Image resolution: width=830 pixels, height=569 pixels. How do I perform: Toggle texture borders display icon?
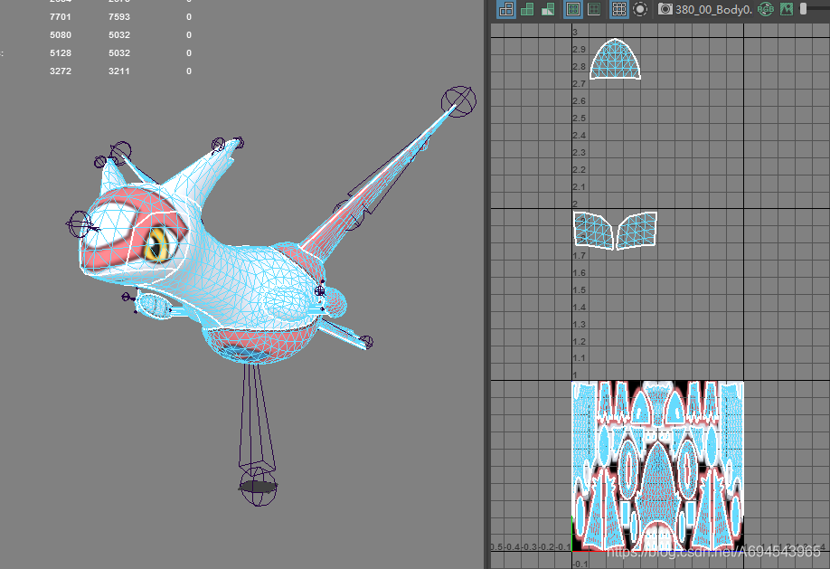(572, 9)
